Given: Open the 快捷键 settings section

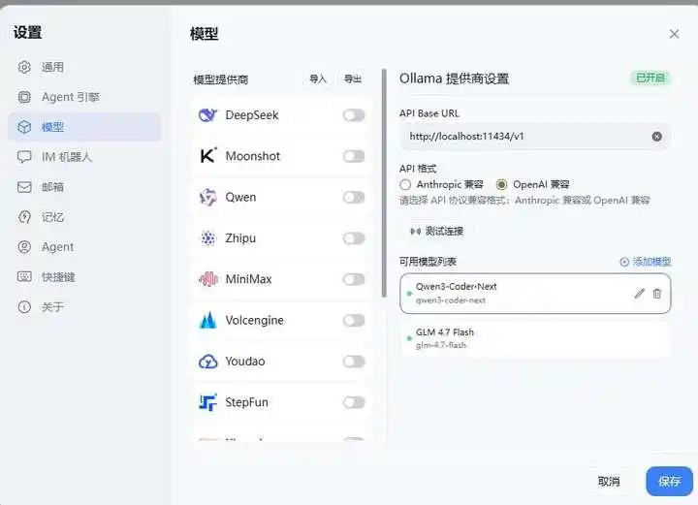Looking at the screenshot, I should point(84,277).
